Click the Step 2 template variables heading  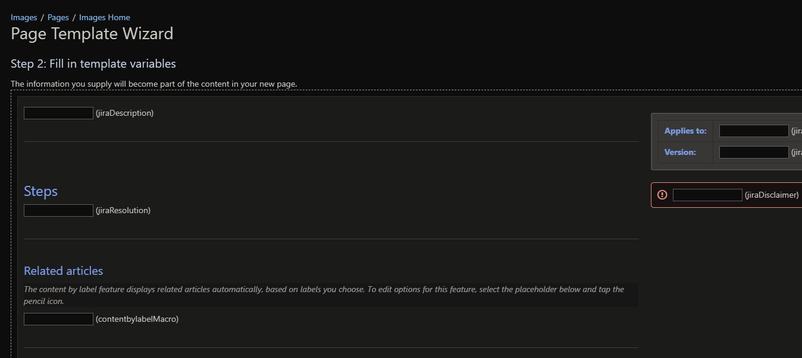point(93,64)
